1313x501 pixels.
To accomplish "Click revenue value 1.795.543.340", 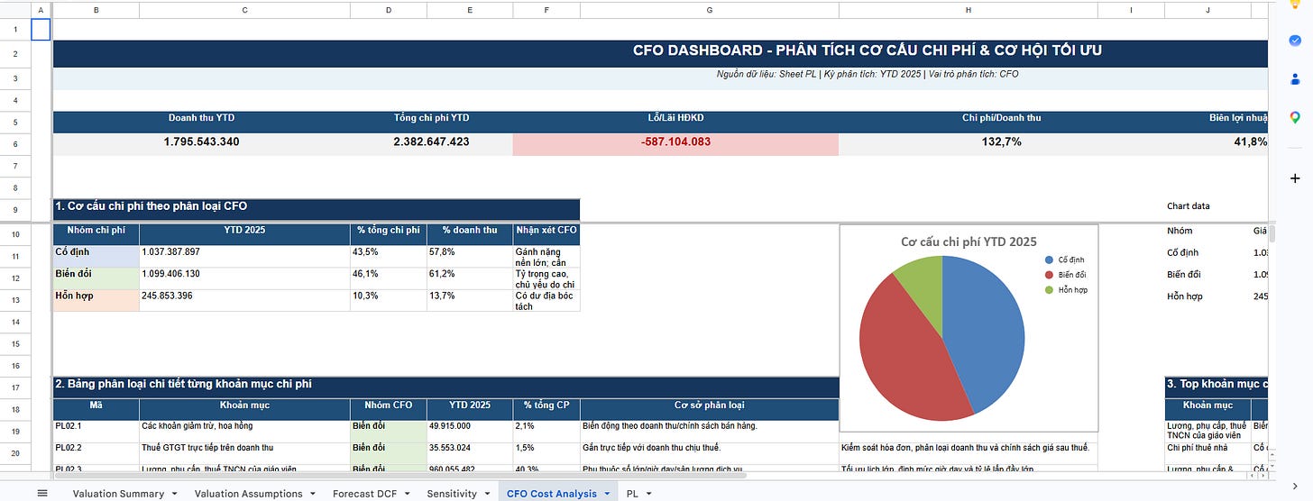I will (x=201, y=142).
